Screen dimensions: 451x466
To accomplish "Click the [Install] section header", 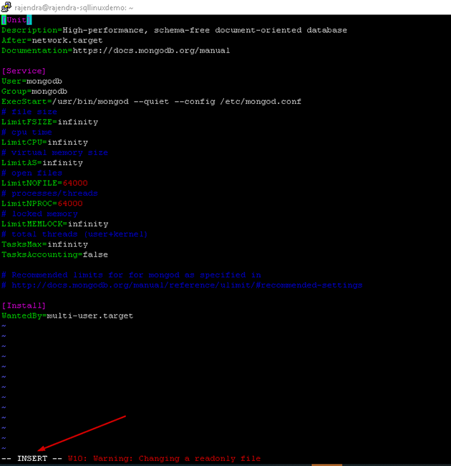I will click(x=24, y=305).
